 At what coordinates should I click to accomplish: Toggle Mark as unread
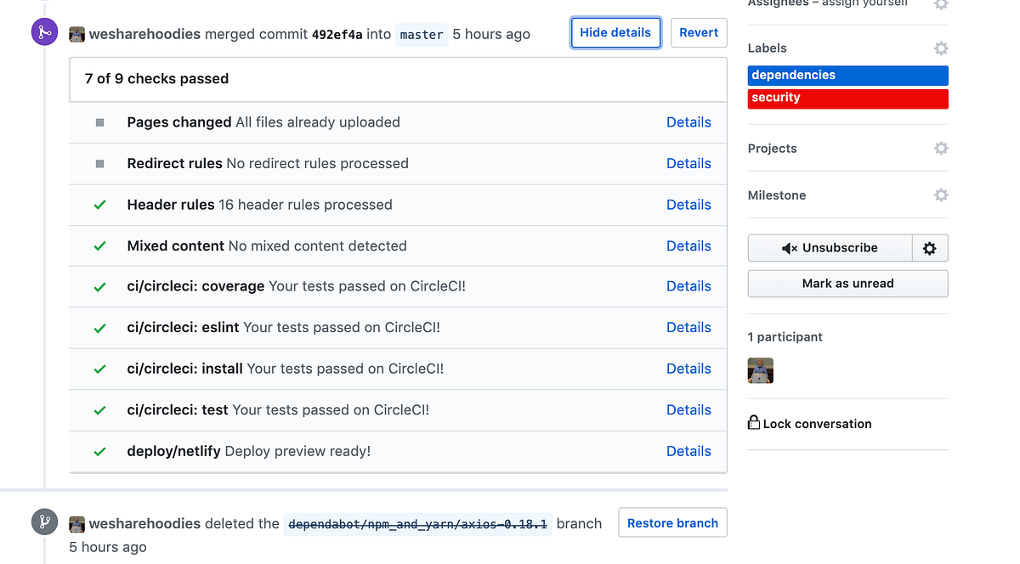click(x=847, y=284)
